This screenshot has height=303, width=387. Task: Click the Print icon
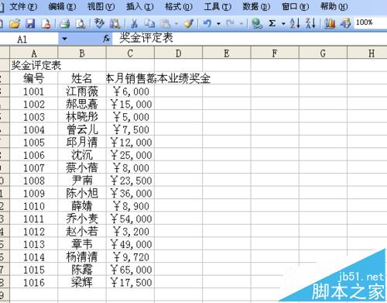coord(65,24)
